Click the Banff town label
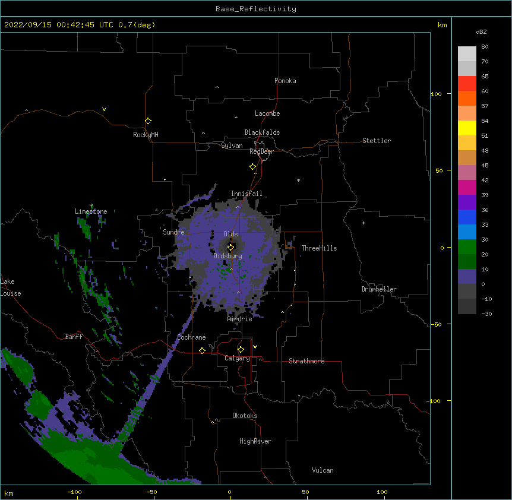 click(x=74, y=337)
